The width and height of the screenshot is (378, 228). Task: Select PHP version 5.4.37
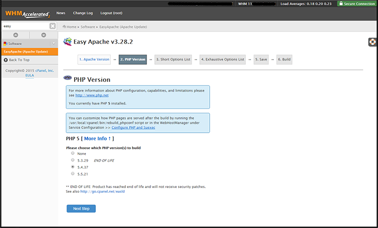[72, 167]
